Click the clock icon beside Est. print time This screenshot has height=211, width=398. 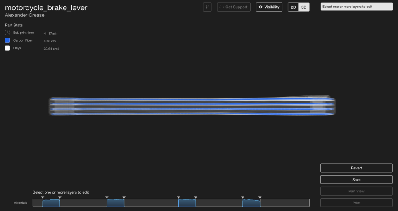pos(7,33)
